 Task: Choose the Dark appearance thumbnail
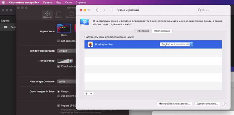point(64,28)
